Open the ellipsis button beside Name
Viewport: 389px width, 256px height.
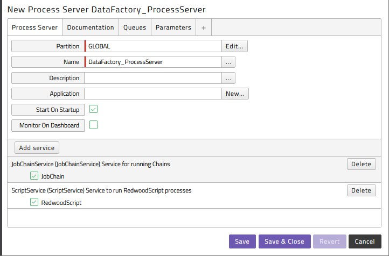coord(228,62)
